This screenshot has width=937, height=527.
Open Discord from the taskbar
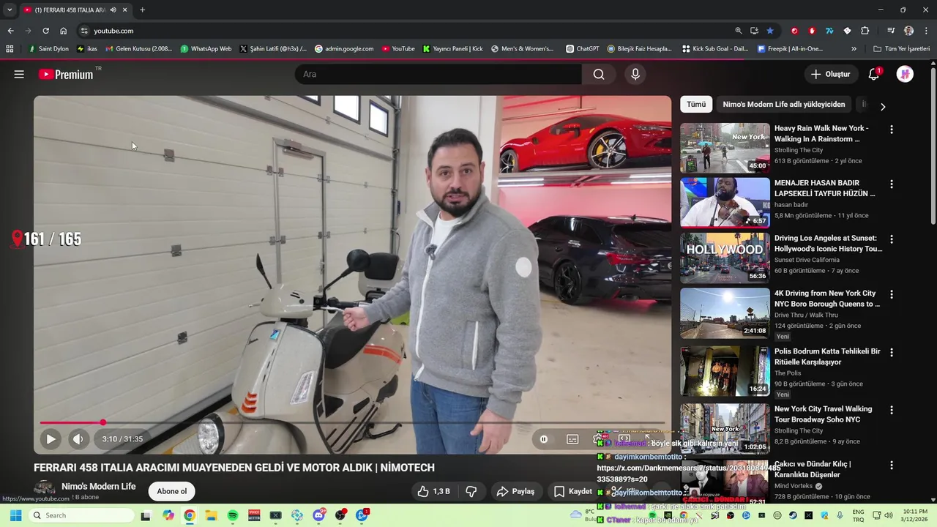tap(318, 515)
